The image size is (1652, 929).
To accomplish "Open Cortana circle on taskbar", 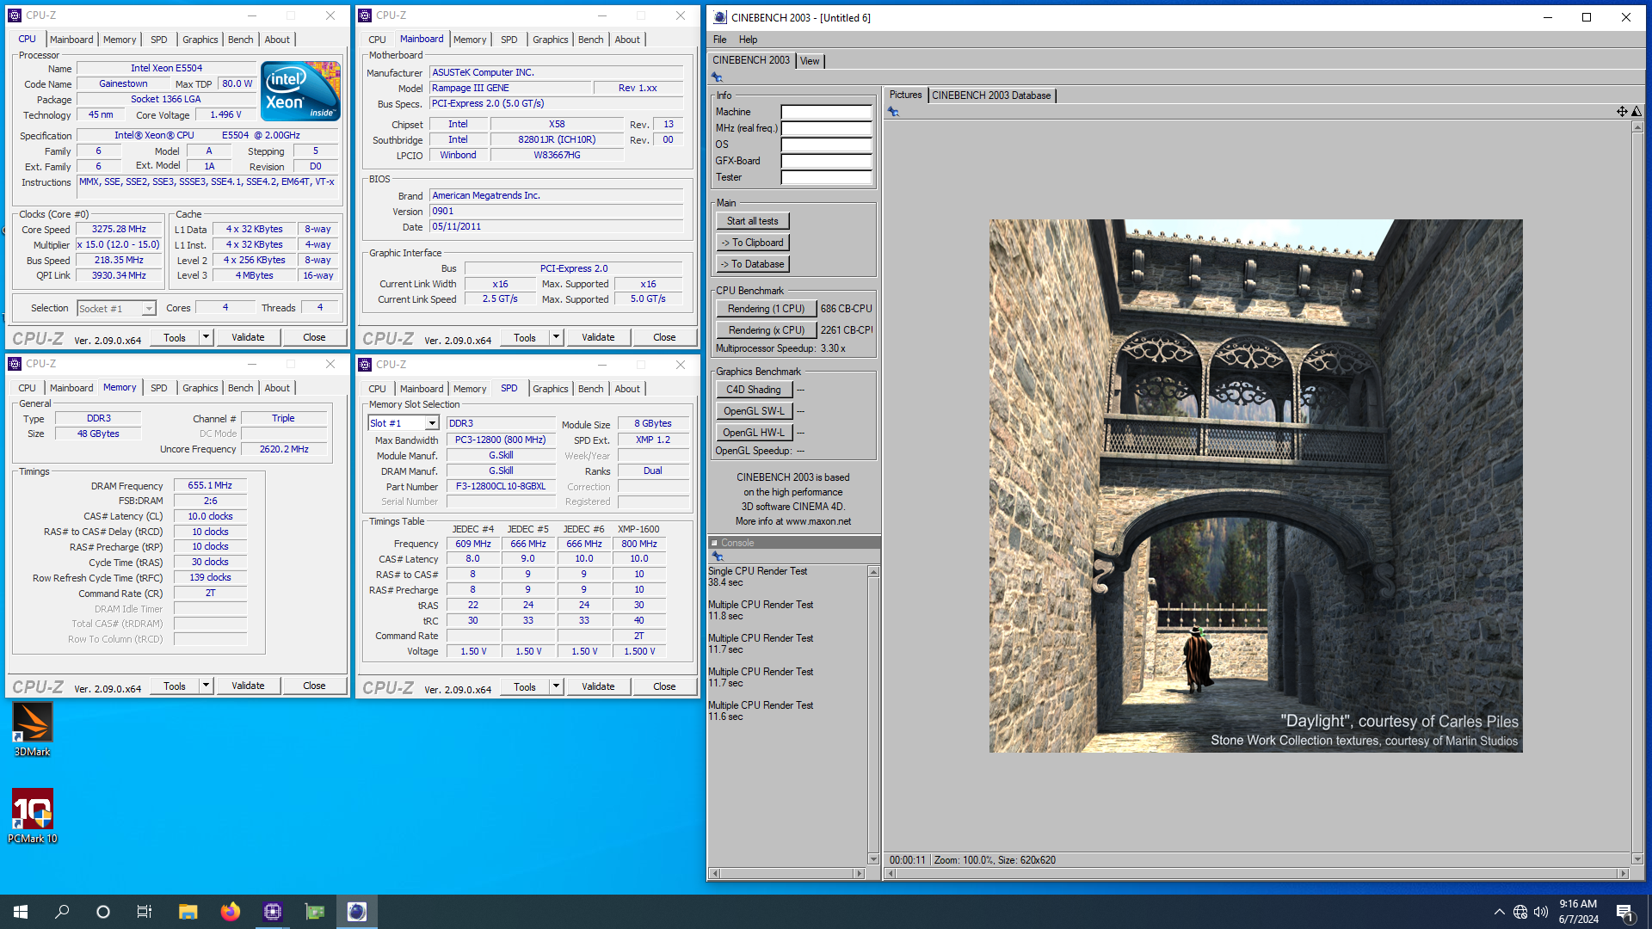I will (x=103, y=912).
